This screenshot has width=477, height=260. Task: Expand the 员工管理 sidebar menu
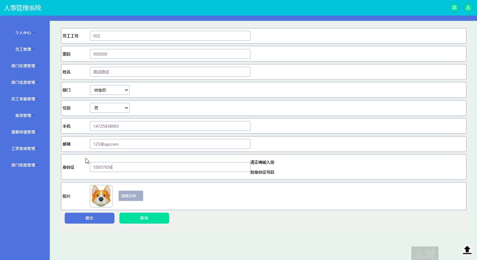coord(25,49)
